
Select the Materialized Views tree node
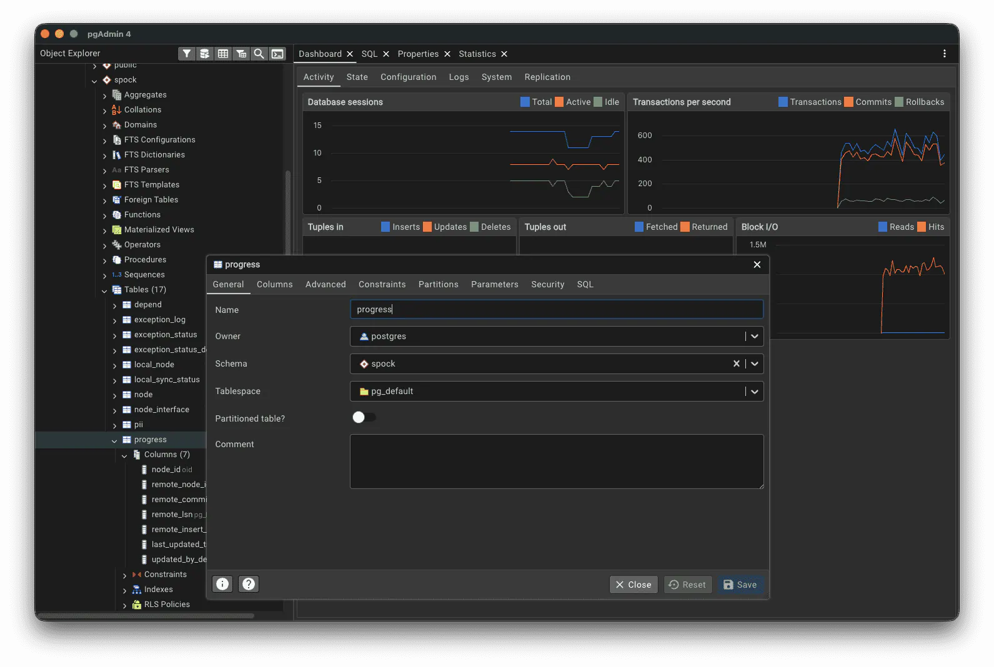tap(159, 230)
